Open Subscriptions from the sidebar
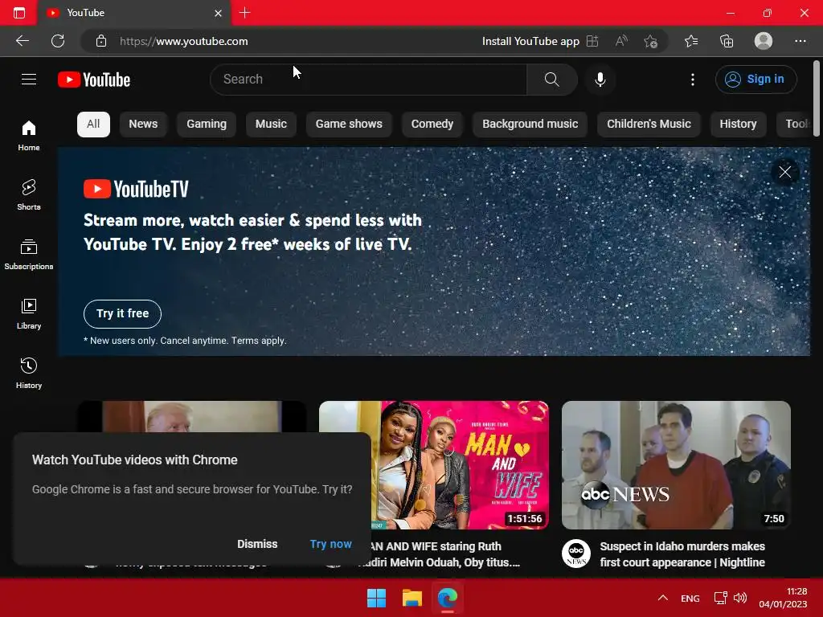823x617 pixels. [x=29, y=254]
